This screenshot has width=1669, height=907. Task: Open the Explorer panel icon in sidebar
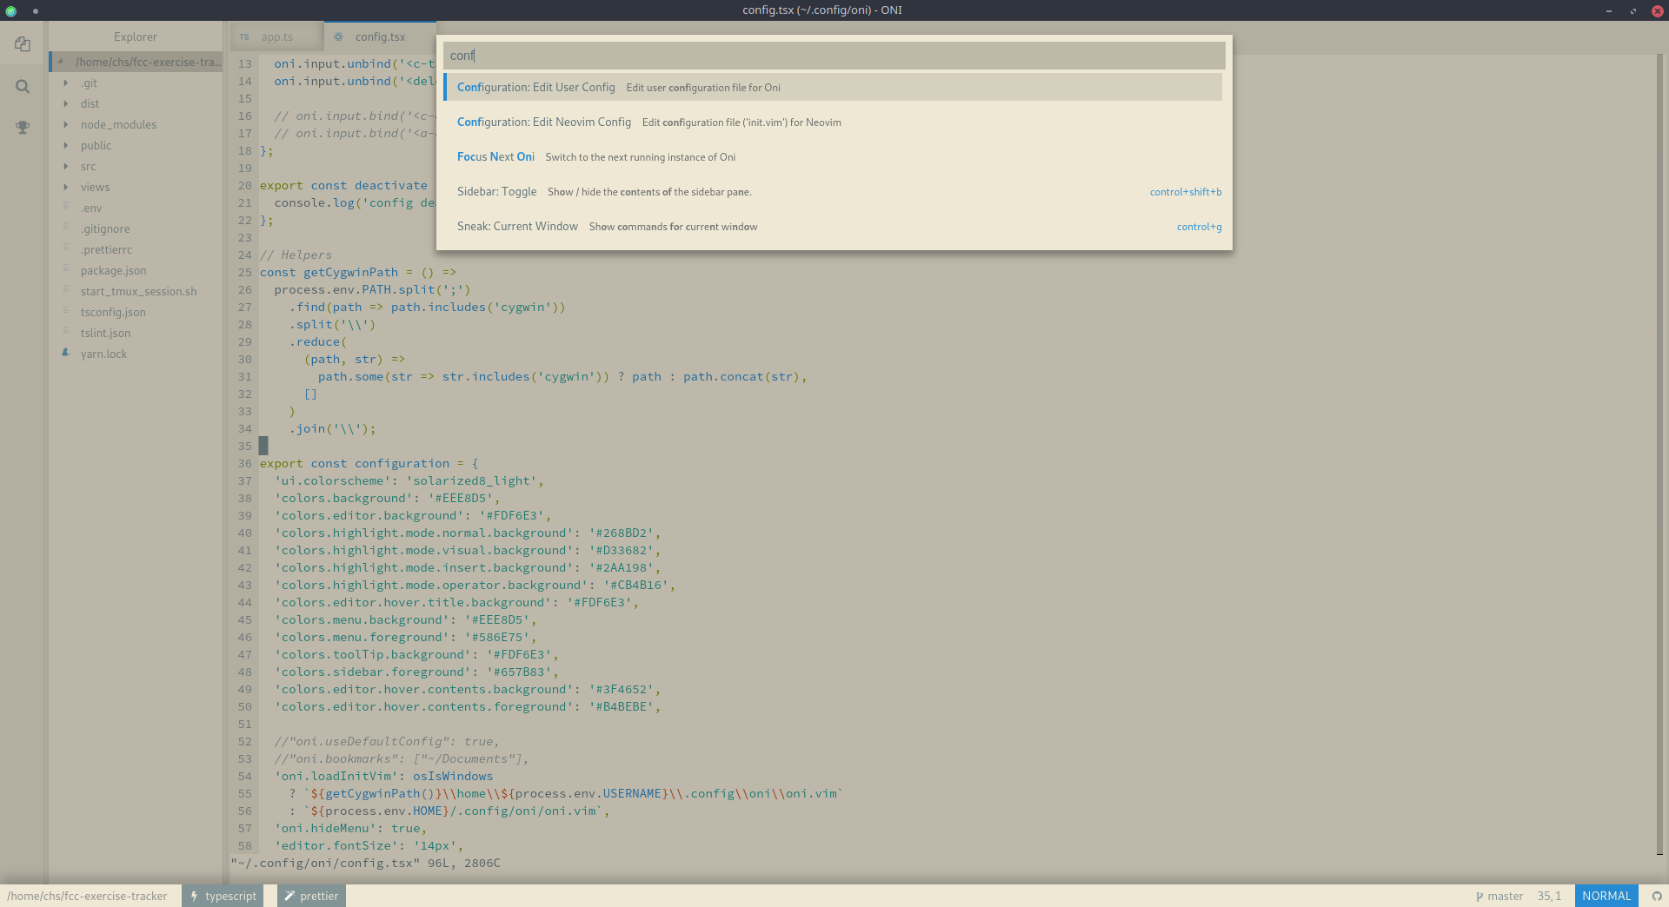22,44
